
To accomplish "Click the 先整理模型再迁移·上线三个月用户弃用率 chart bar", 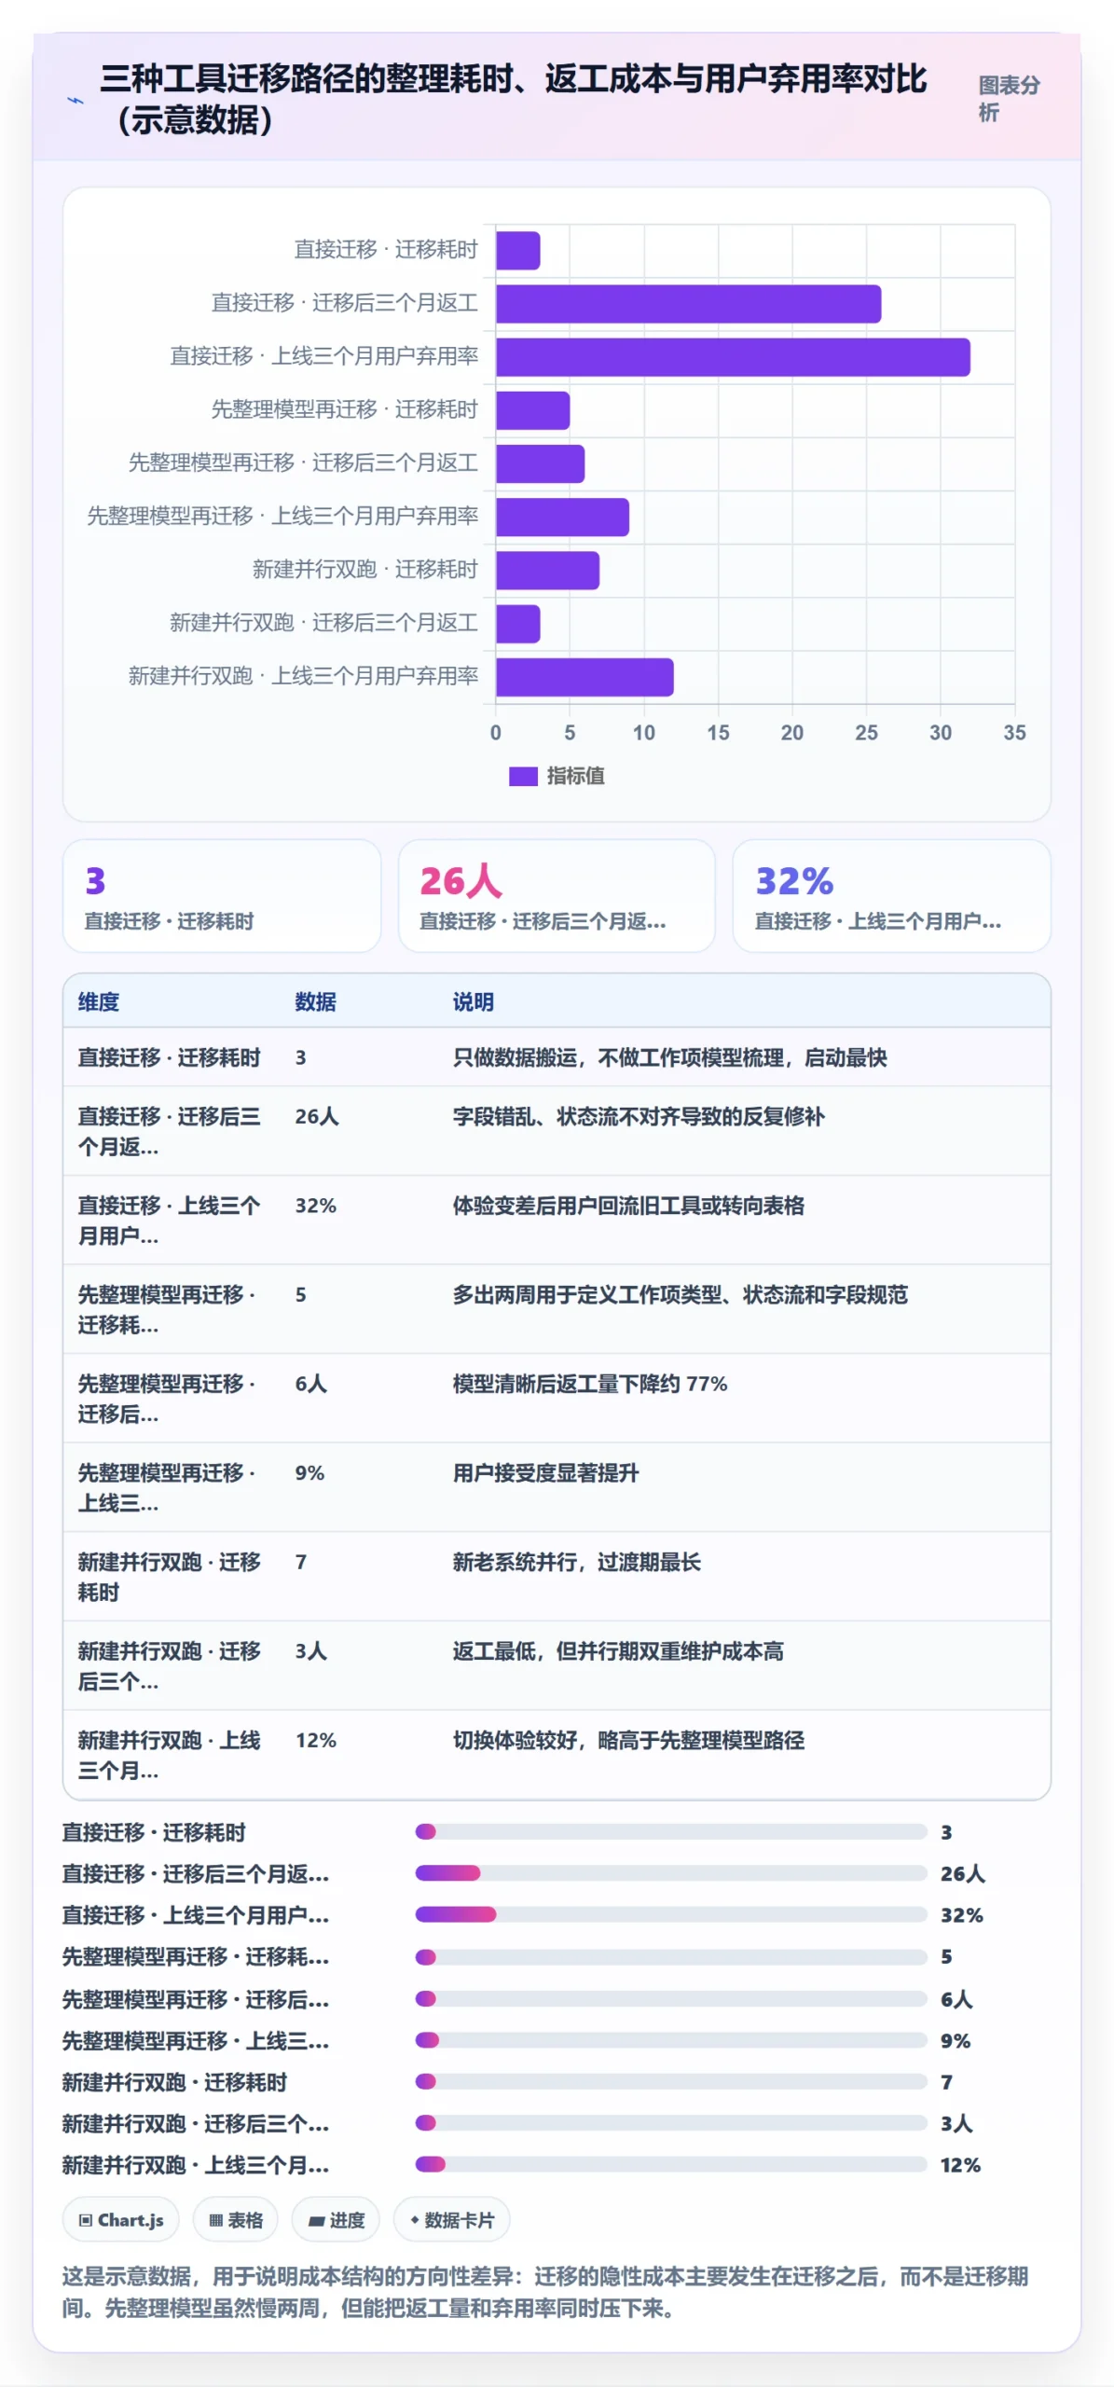I will pos(562,517).
